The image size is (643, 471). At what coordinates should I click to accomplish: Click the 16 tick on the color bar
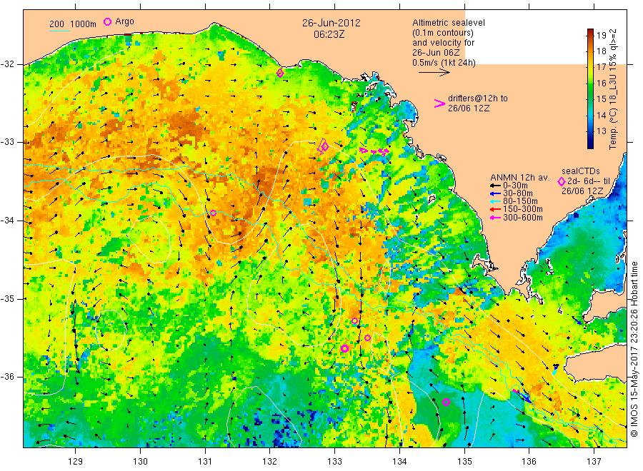pyautogui.click(x=601, y=83)
